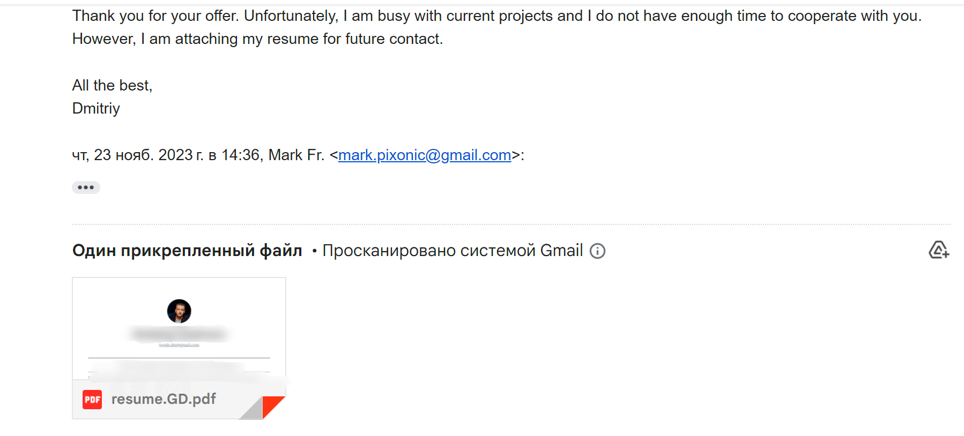Click the 'Thank you for your offer' sentence

154,16
